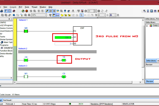
Task: Open the purple user manual book icon
Action: [14, 11]
